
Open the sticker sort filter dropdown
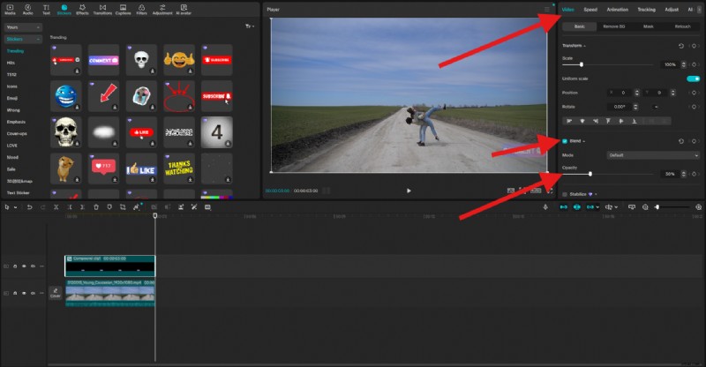(250, 26)
